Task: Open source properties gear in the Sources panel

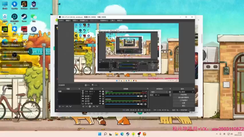Action: [90, 107]
